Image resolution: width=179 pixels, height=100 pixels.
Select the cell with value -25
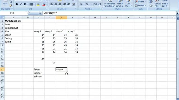39,59
